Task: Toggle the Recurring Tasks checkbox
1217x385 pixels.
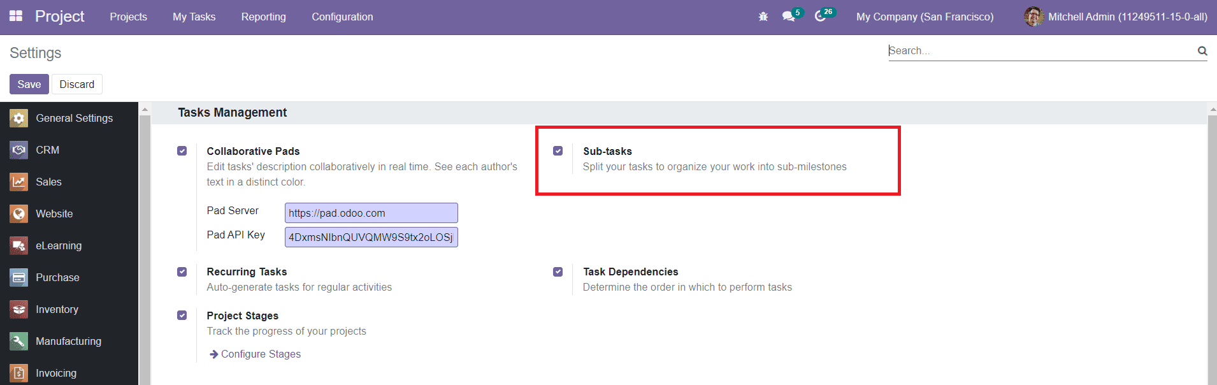Action: click(x=182, y=272)
